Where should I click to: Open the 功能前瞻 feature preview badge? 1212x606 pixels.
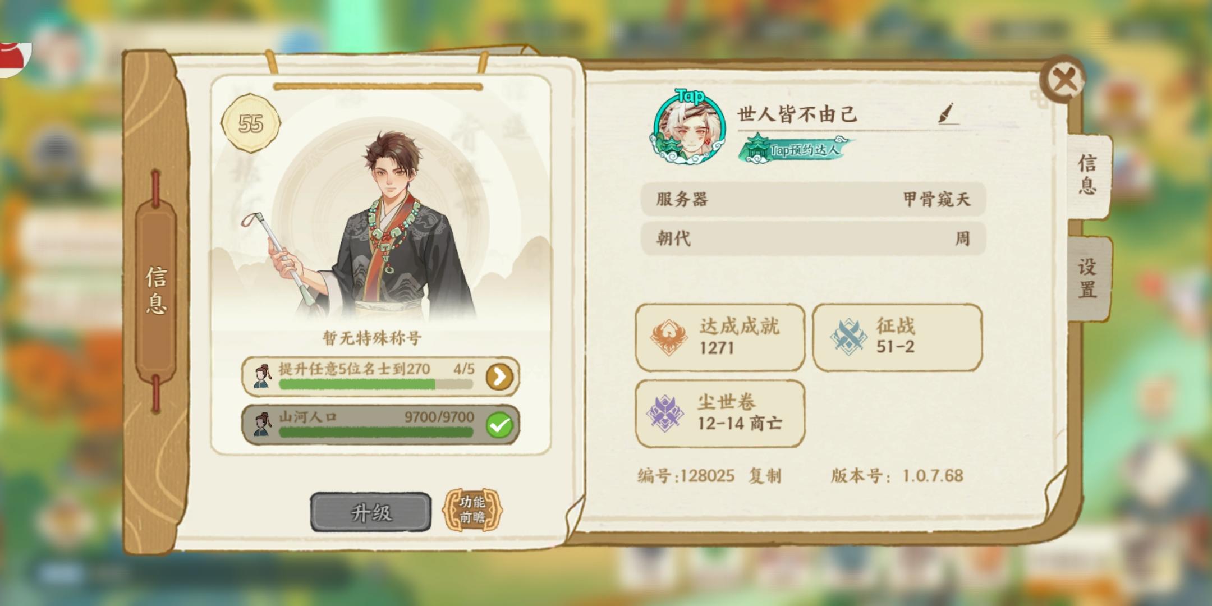coord(472,509)
